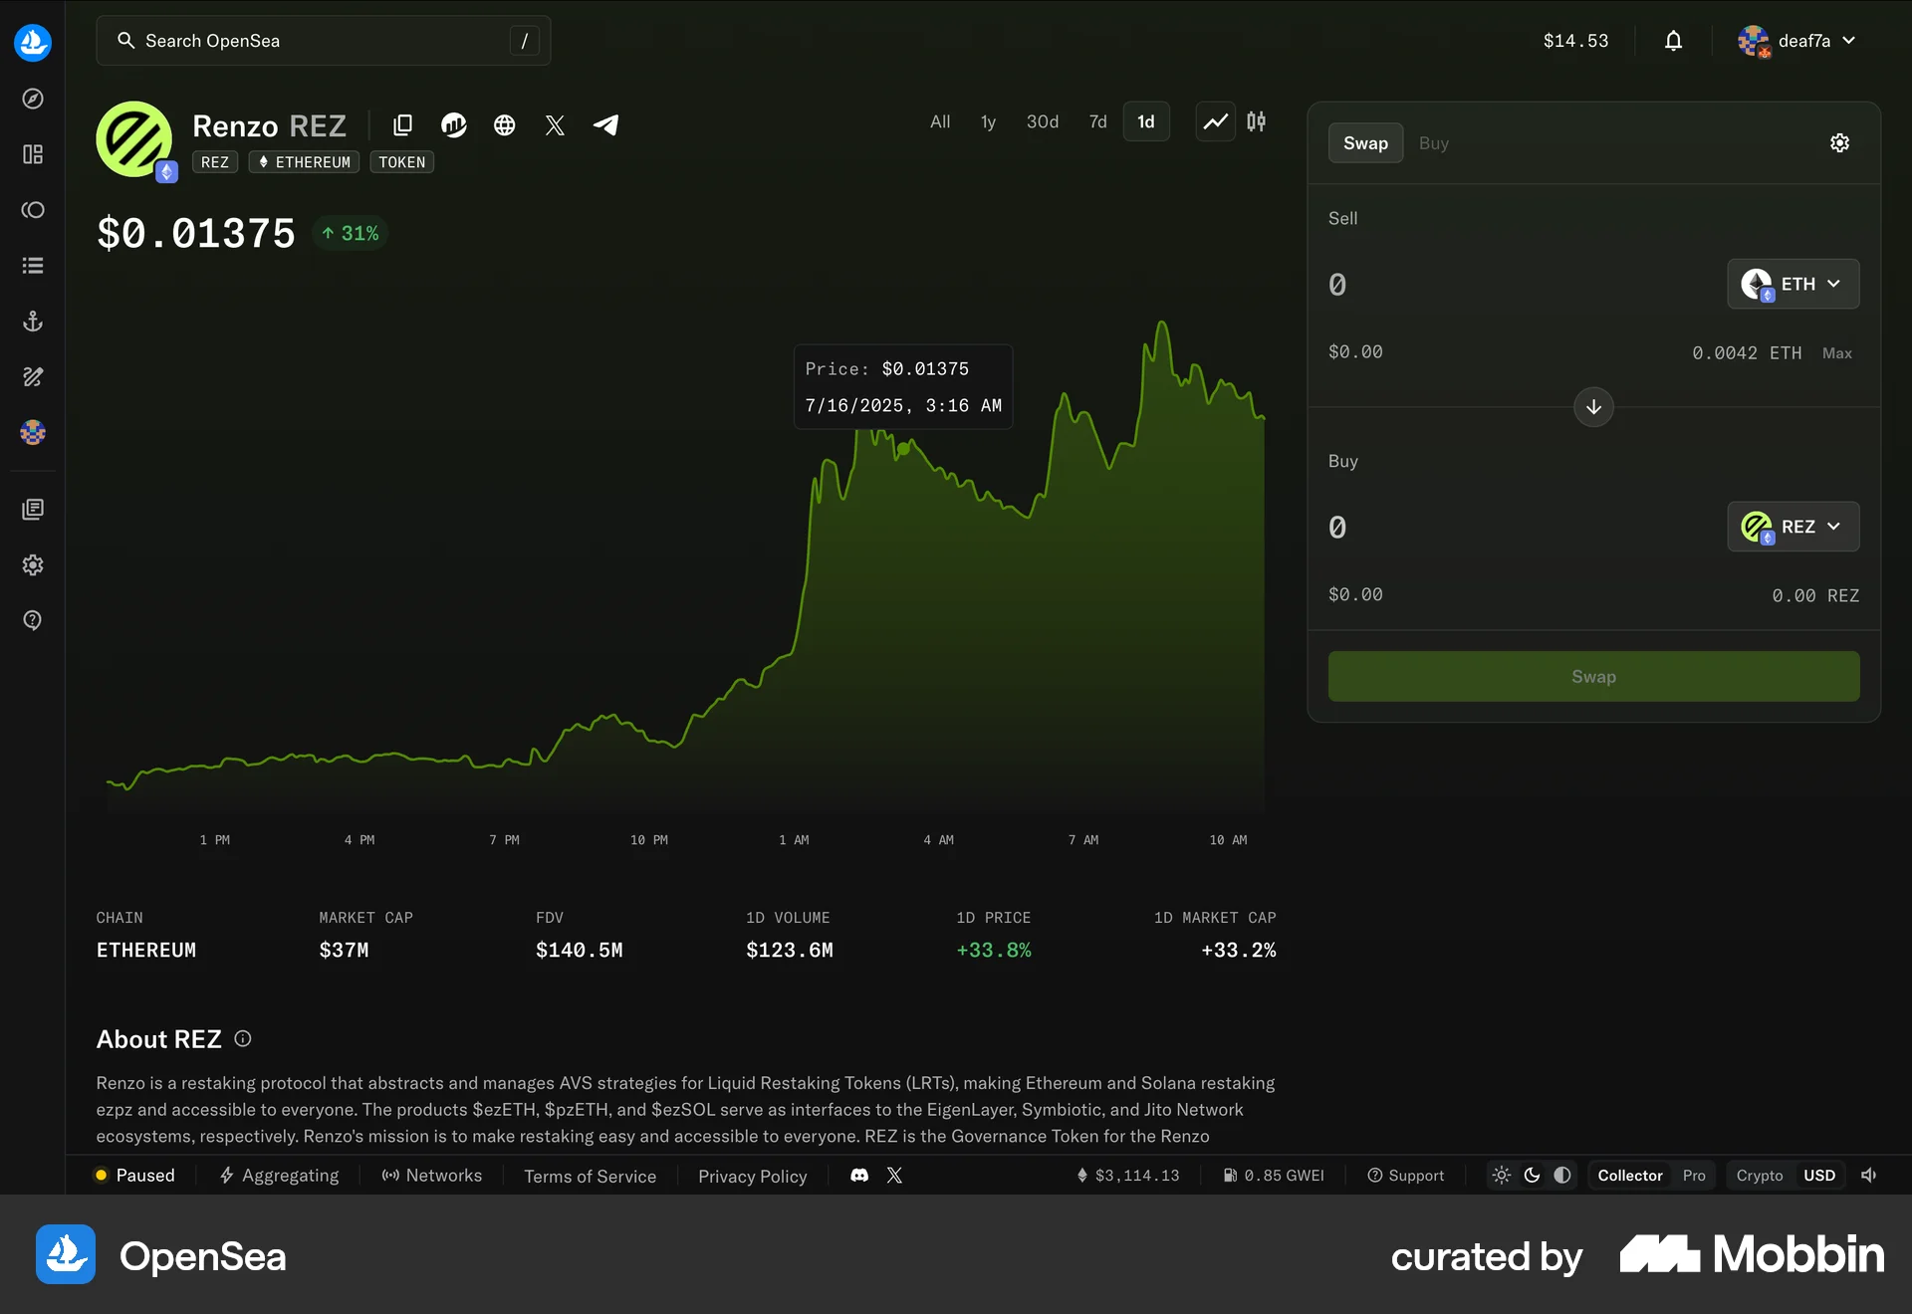1912x1314 pixels.
Task: Copy the REZ contract address
Action: [x=402, y=124]
